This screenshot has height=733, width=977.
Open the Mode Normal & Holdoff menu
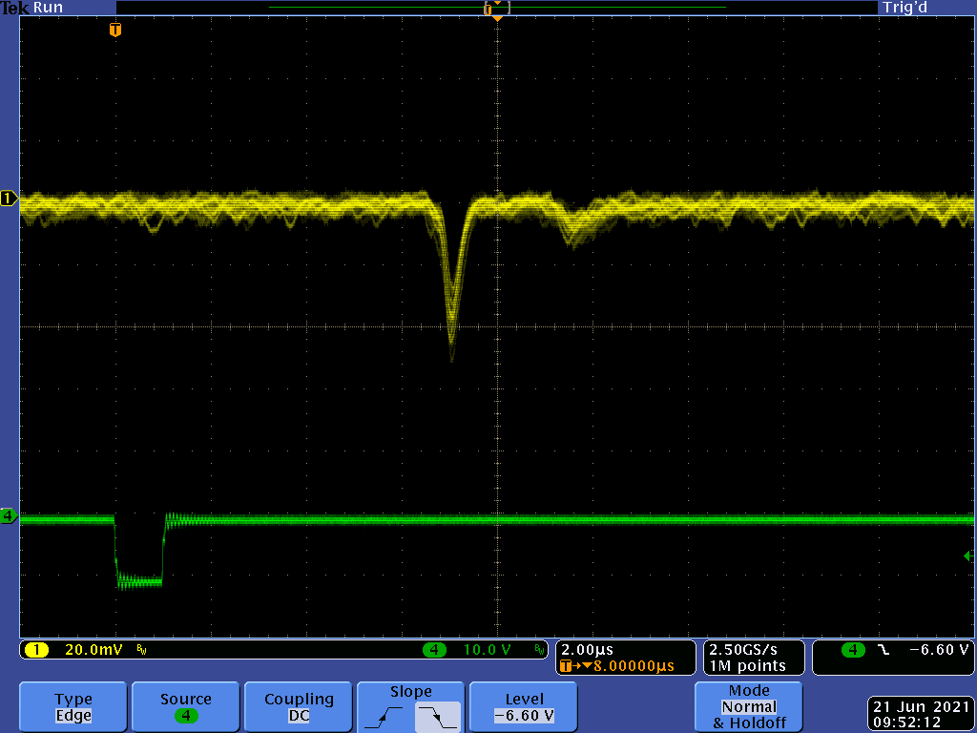[749, 707]
